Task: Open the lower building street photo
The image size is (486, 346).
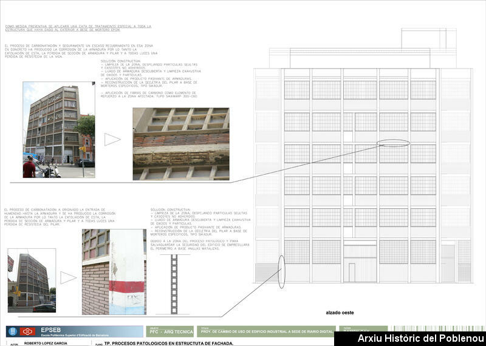Action: click(32, 280)
